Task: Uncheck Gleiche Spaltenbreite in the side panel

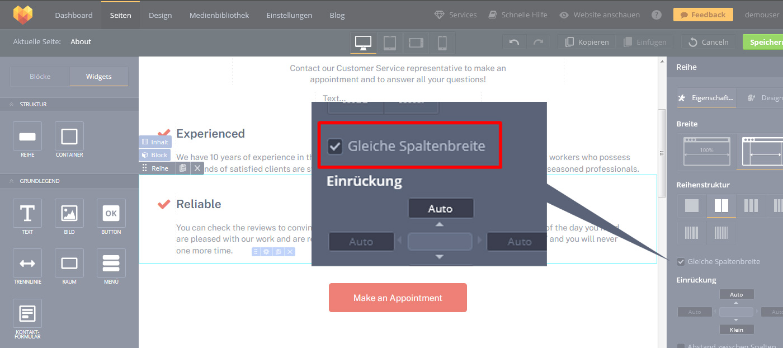Action: (x=681, y=262)
